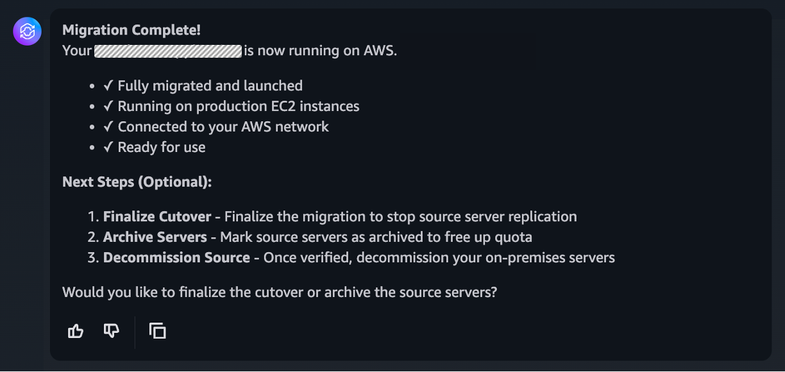The height and width of the screenshot is (372, 785).
Task: Click the checkmark beside Running on production EC2
Action: (108, 106)
